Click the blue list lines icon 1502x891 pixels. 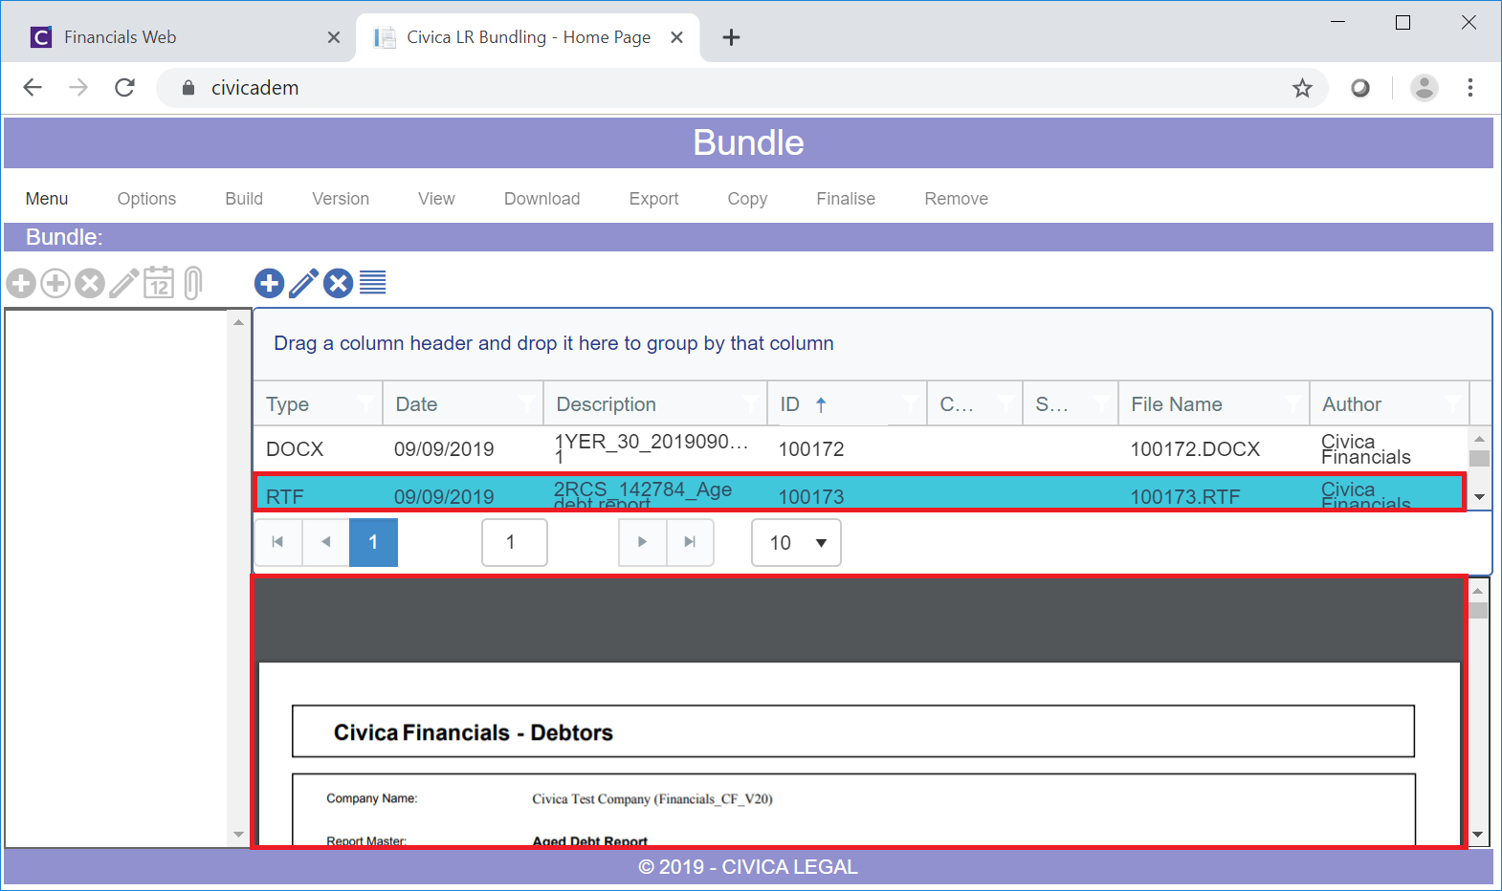373,283
